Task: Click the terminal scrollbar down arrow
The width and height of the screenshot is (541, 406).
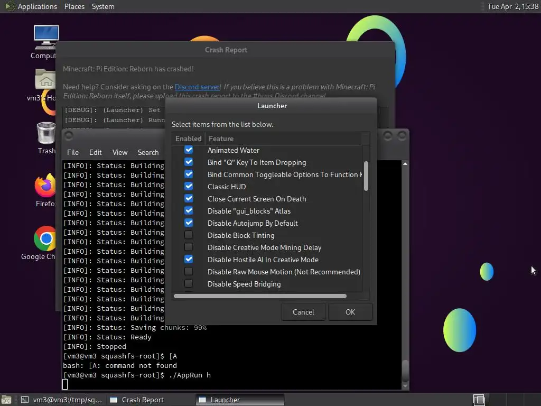Action: [x=405, y=386]
